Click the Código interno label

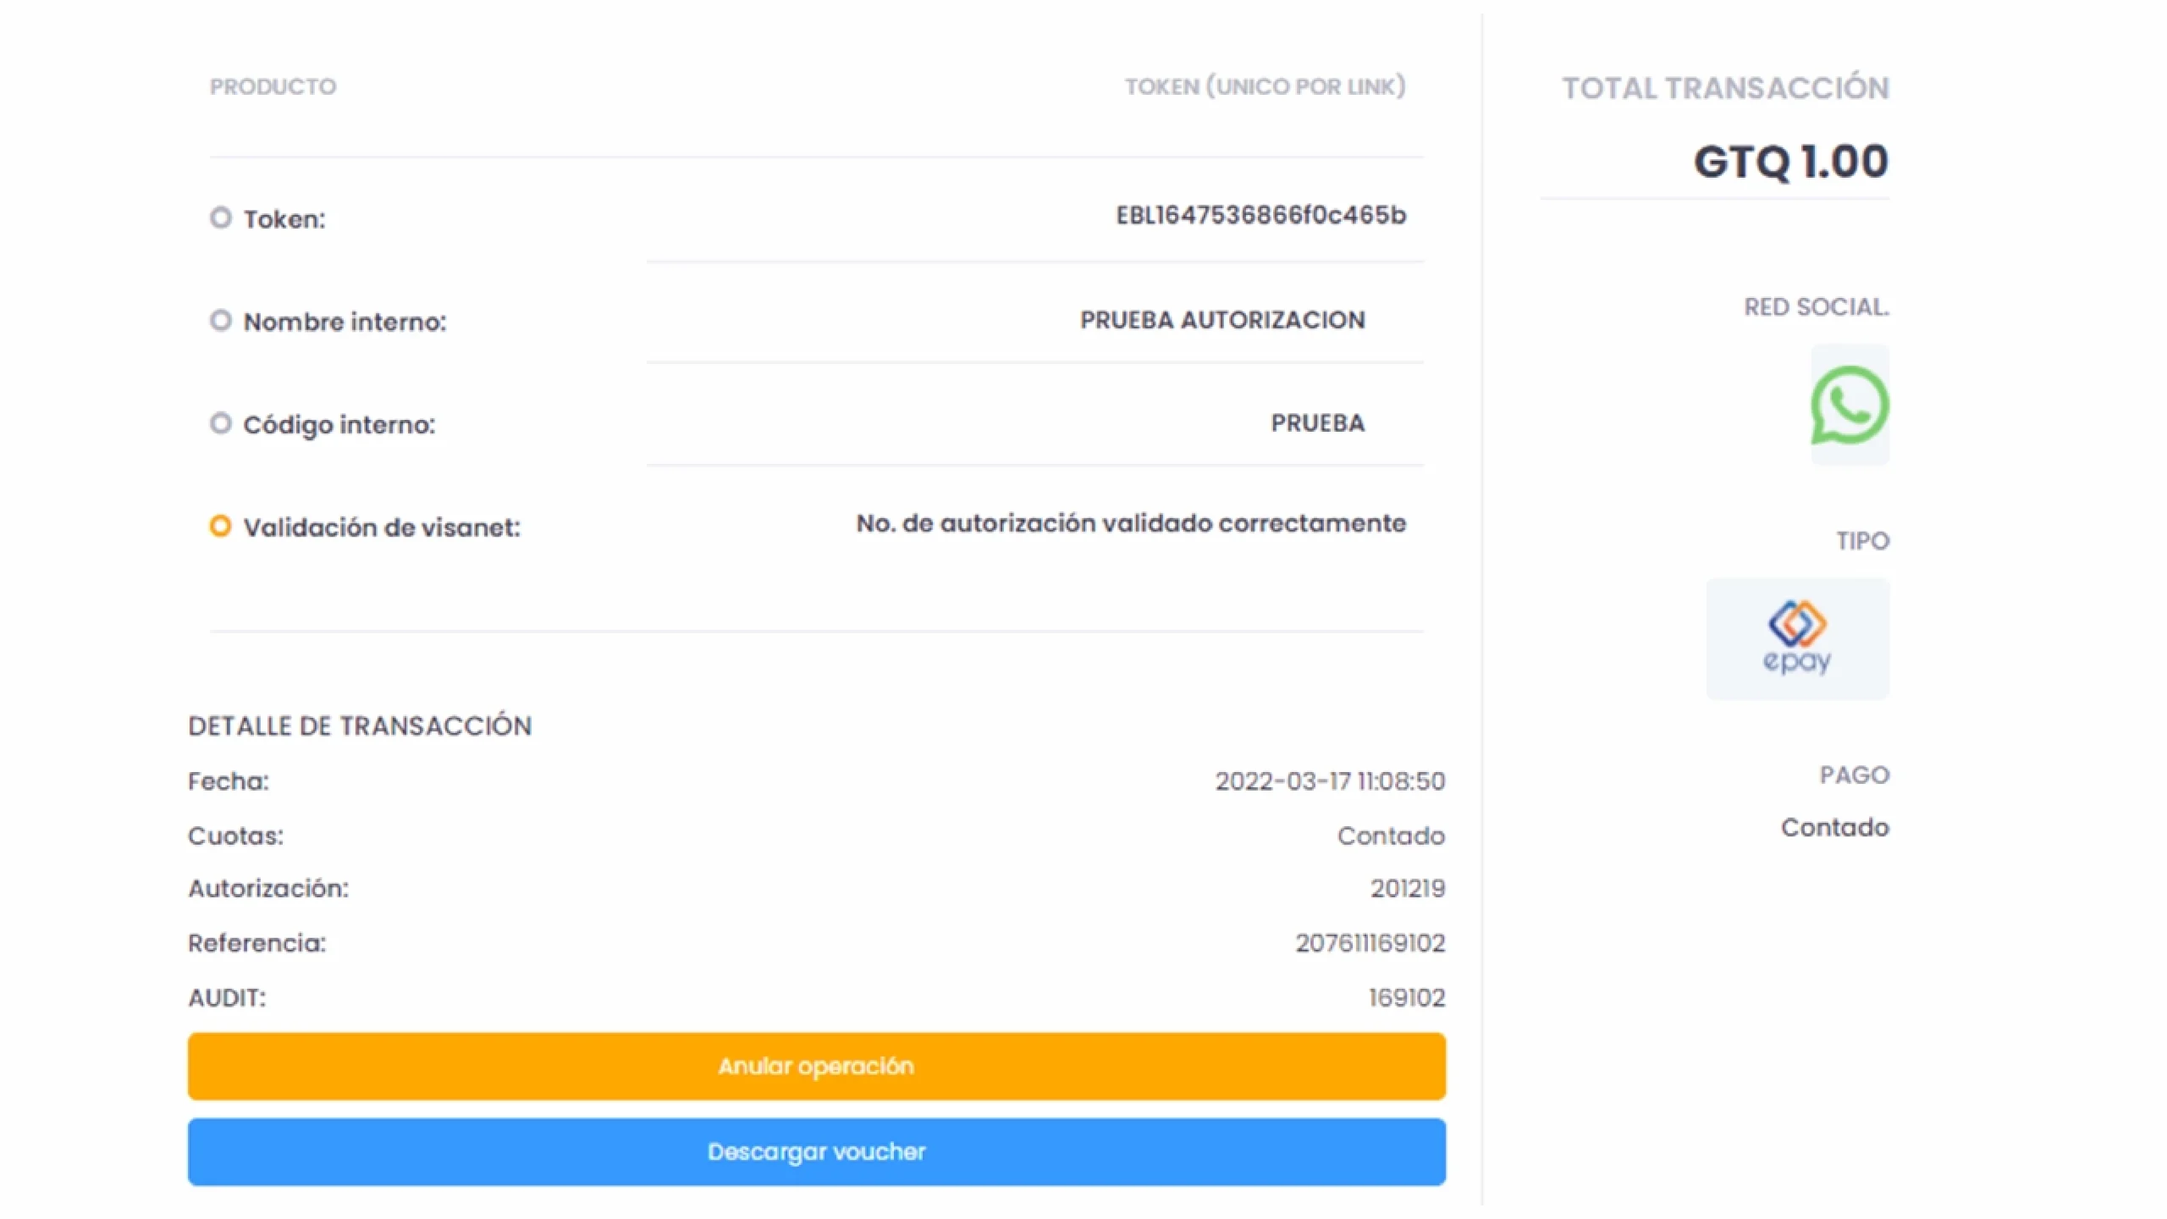tap(339, 425)
